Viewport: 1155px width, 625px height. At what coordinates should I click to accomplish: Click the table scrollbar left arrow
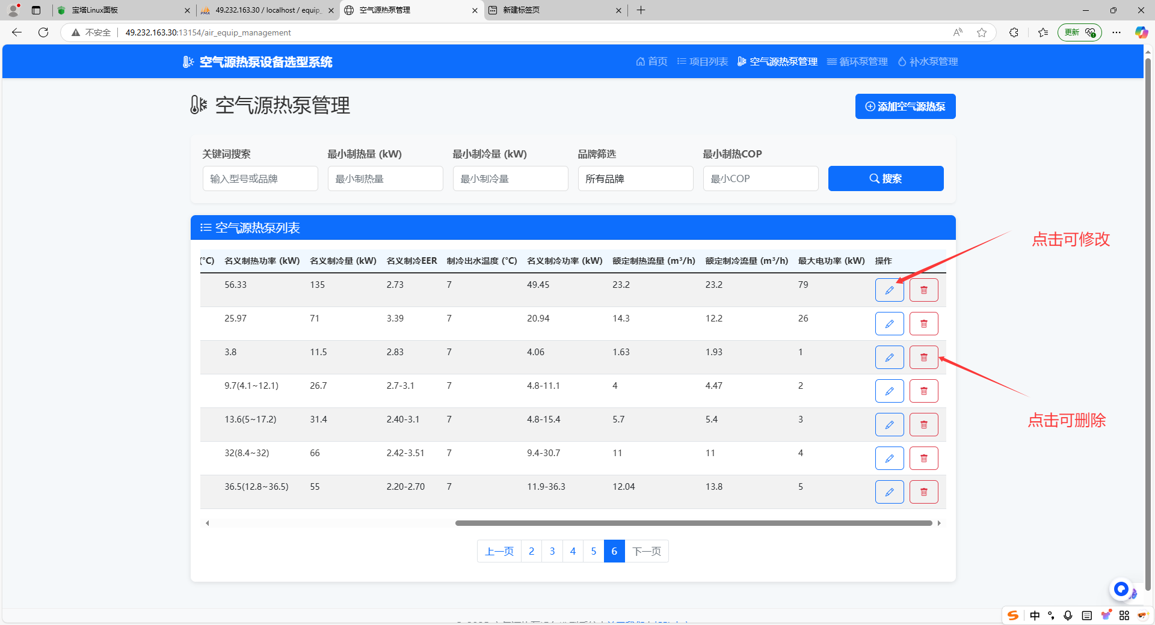pyautogui.click(x=208, y=523)
